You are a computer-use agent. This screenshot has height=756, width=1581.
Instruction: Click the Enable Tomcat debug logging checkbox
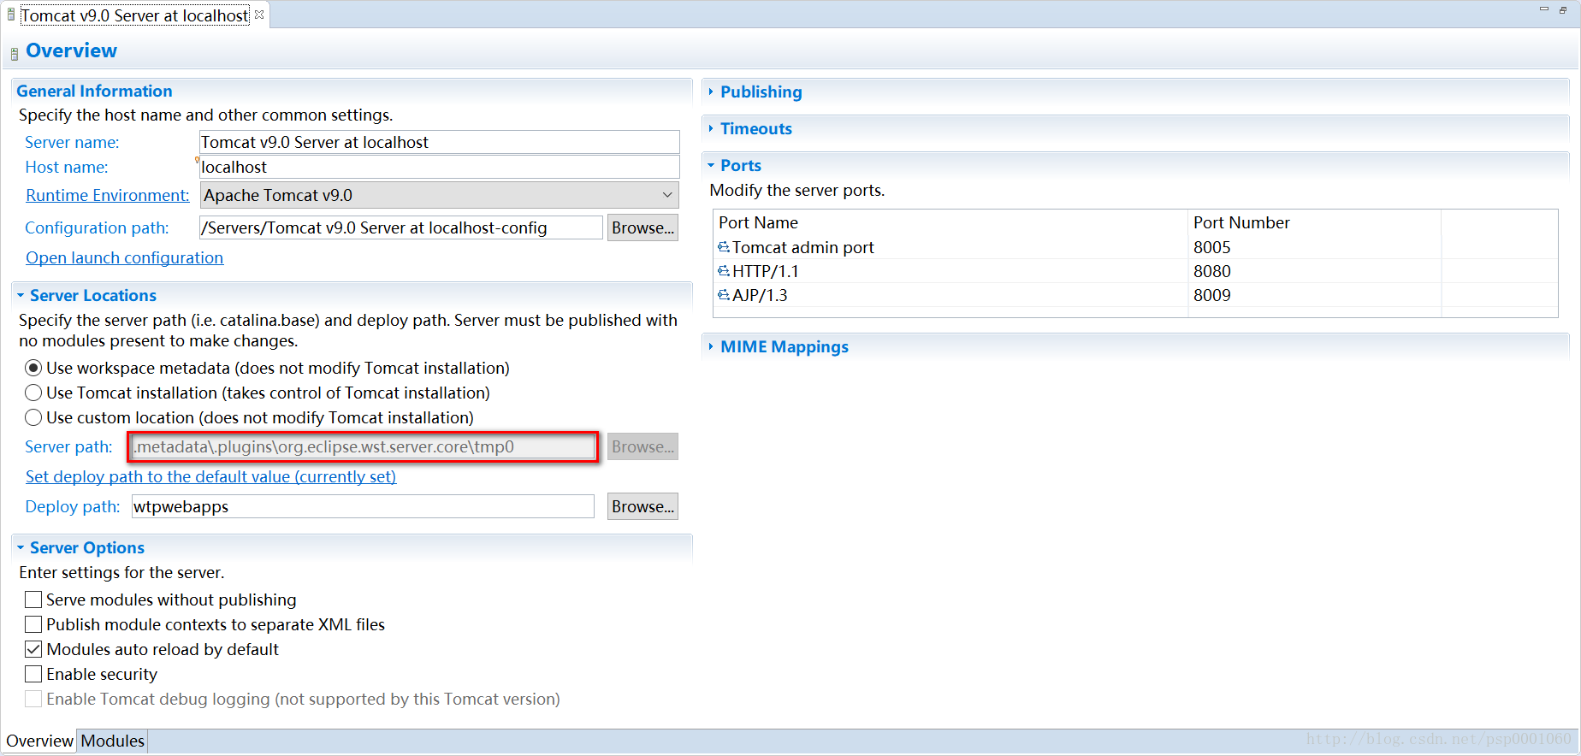(33, 699)
